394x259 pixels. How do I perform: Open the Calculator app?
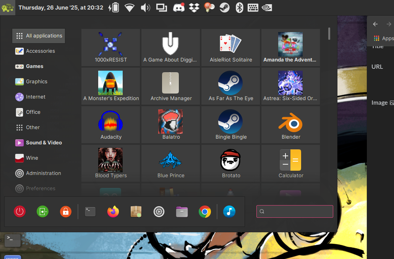tap(290, 163)
